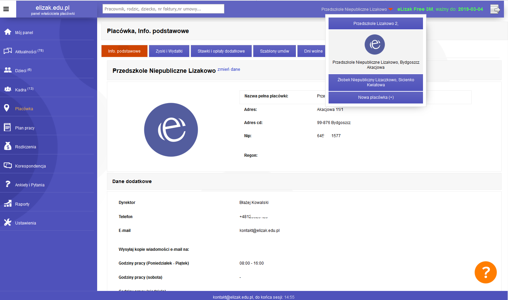Open Korespondencja menu item

(x=30, y=166)
